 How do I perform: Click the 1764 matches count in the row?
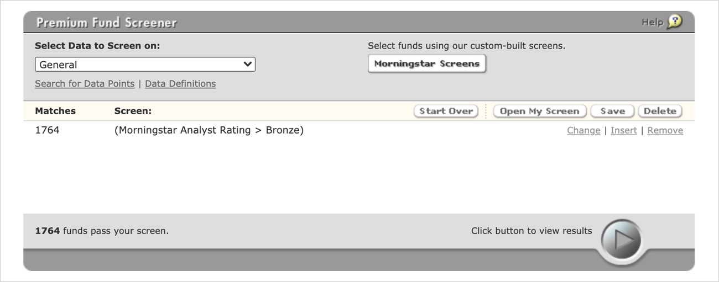coord(47,131)
